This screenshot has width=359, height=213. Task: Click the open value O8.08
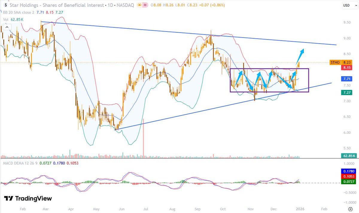coord(156,5)
